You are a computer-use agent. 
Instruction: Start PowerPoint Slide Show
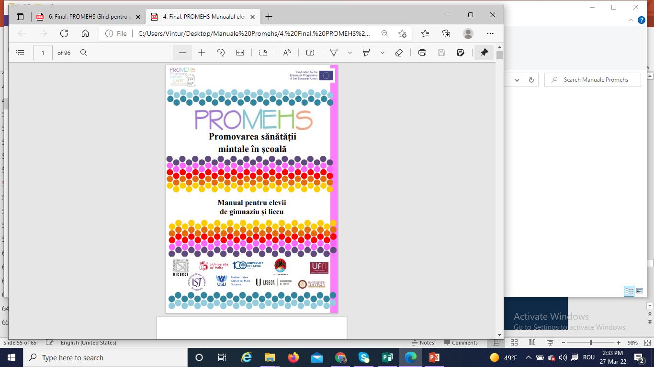[x=550, y=343]
